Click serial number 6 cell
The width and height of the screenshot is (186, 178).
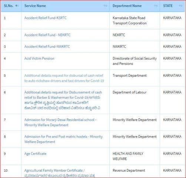coord(11,100)
